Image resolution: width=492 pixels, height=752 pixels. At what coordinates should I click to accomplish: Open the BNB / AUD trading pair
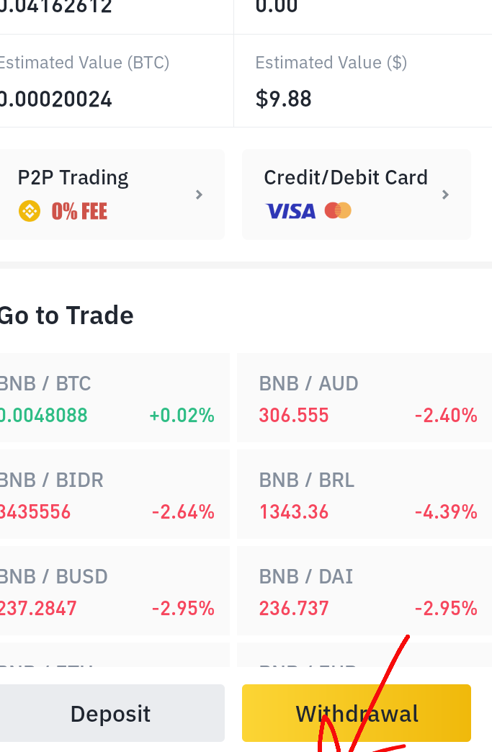pyautogui.click(x=364, y=398)
